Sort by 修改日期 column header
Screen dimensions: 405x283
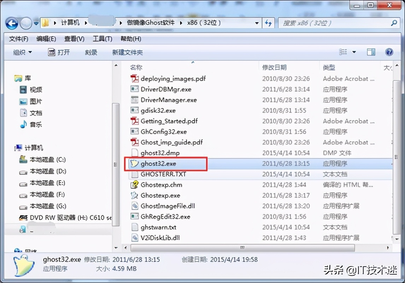pyautogui.click(x=274, y=67)
